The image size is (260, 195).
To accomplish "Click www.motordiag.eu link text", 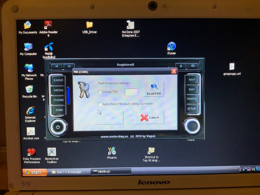I will coord(114,136).
